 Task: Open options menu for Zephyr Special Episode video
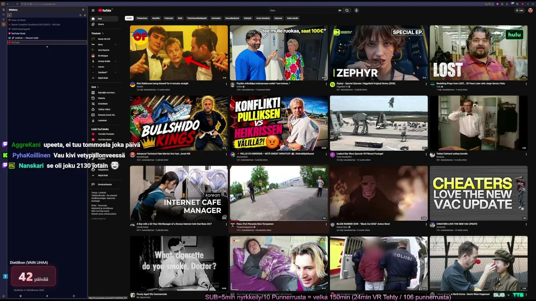click(426, 84)
